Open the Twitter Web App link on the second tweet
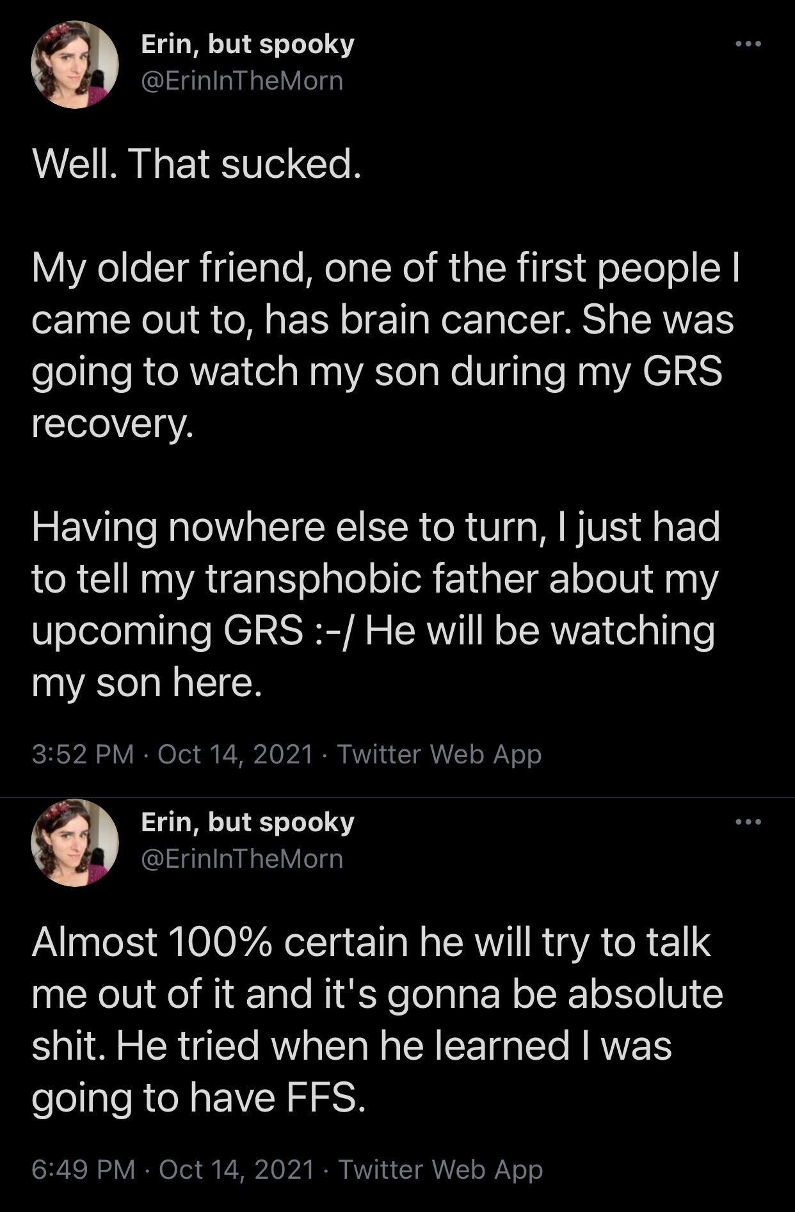The width and height of the screenshot is (795, 1212). click(440, 1169)
